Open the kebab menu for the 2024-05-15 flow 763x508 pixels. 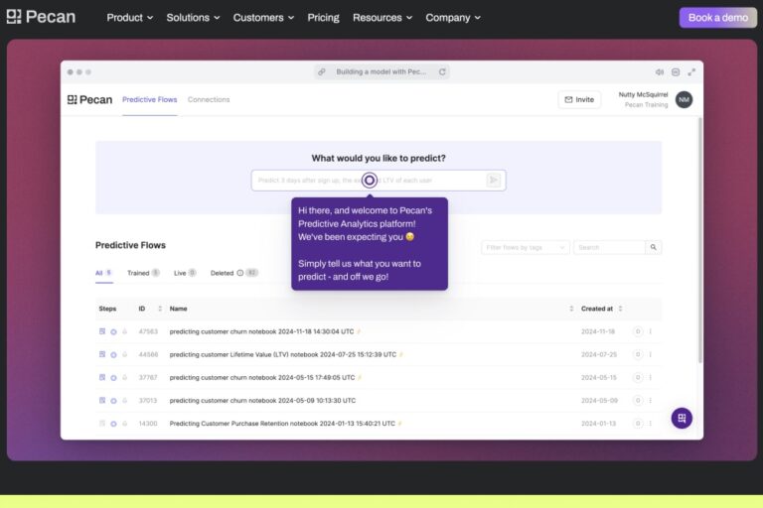(650, 377)
